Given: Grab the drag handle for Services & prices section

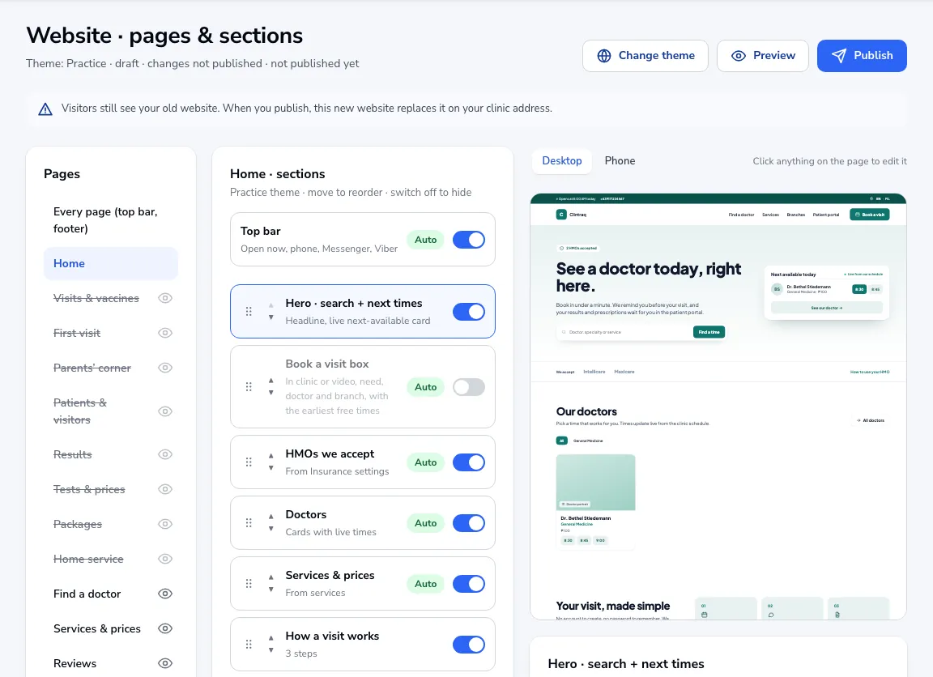Looking at the screenshot, I should [249, 584].
